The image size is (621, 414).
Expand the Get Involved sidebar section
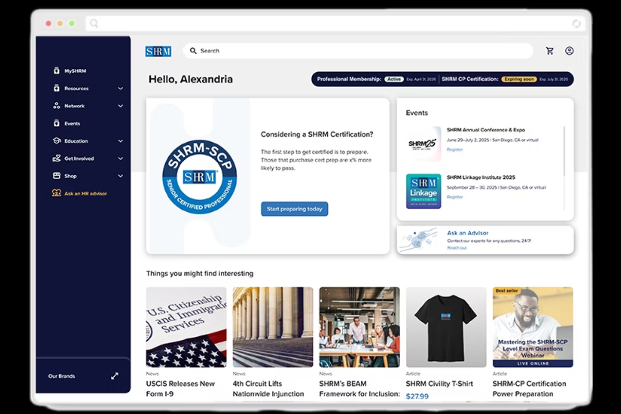[x=120, y=159]
